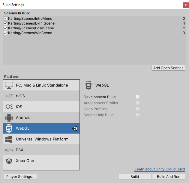The width and height of the screenshot is (189, 183).
Task: Click the Build button
Action: pos(135,177)
